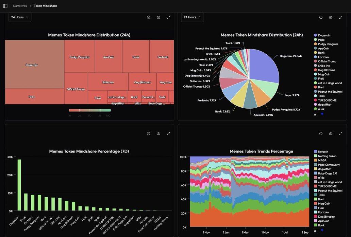Open the pie chart panel's 24 Hours dropdown
The height and width of the screenshot is (237, 351).
(x=192, y=17)
